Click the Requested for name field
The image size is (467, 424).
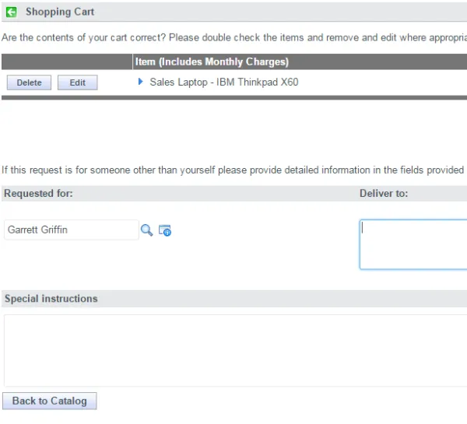pos(70,230)
